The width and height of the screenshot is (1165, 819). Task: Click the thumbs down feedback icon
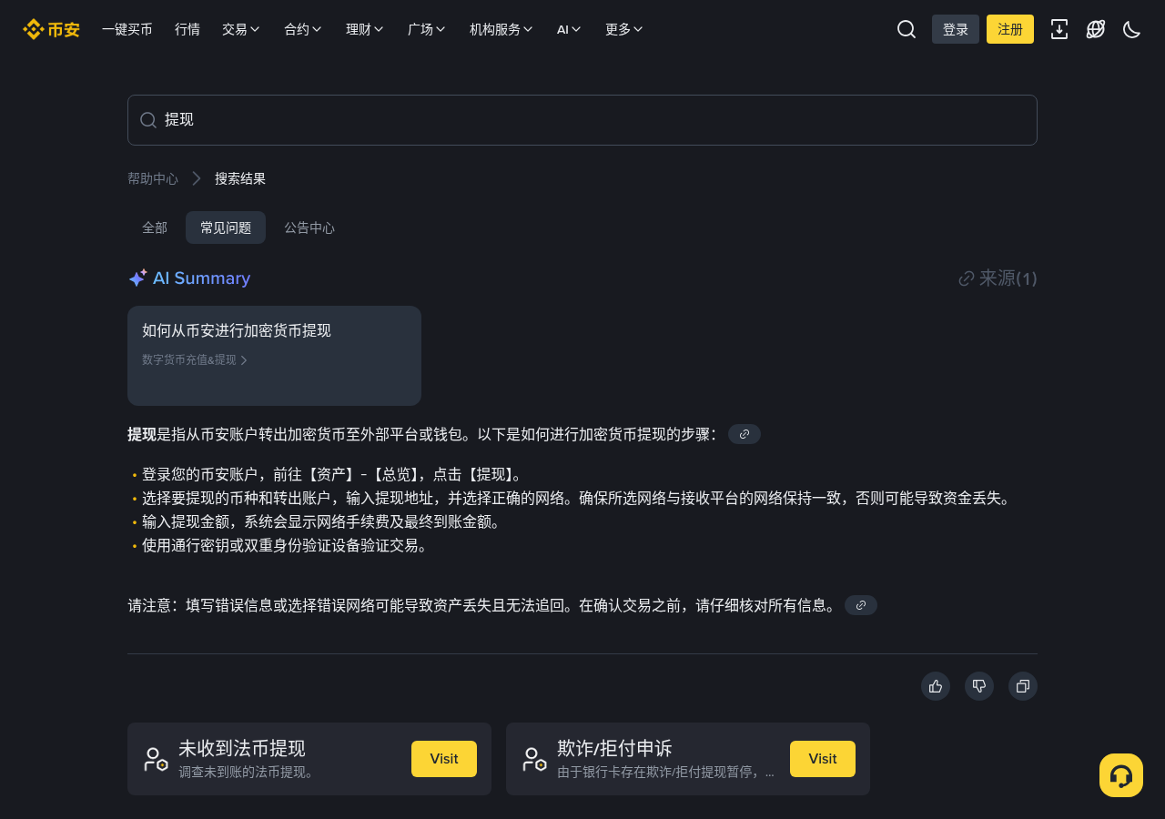979,686
